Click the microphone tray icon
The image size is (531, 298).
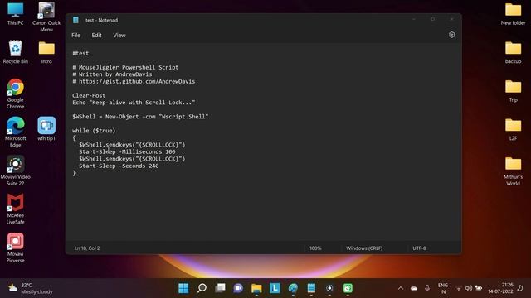pos(427,288)
